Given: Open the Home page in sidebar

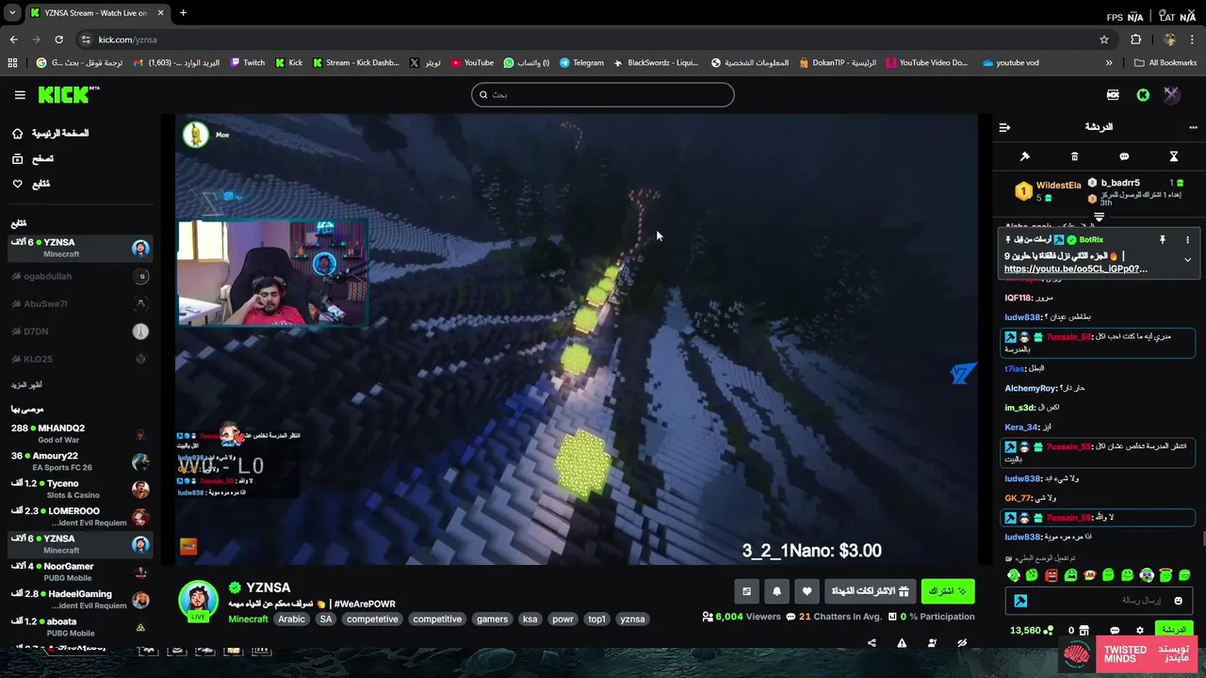Looking at the screenshot, I should click(52, 134).
